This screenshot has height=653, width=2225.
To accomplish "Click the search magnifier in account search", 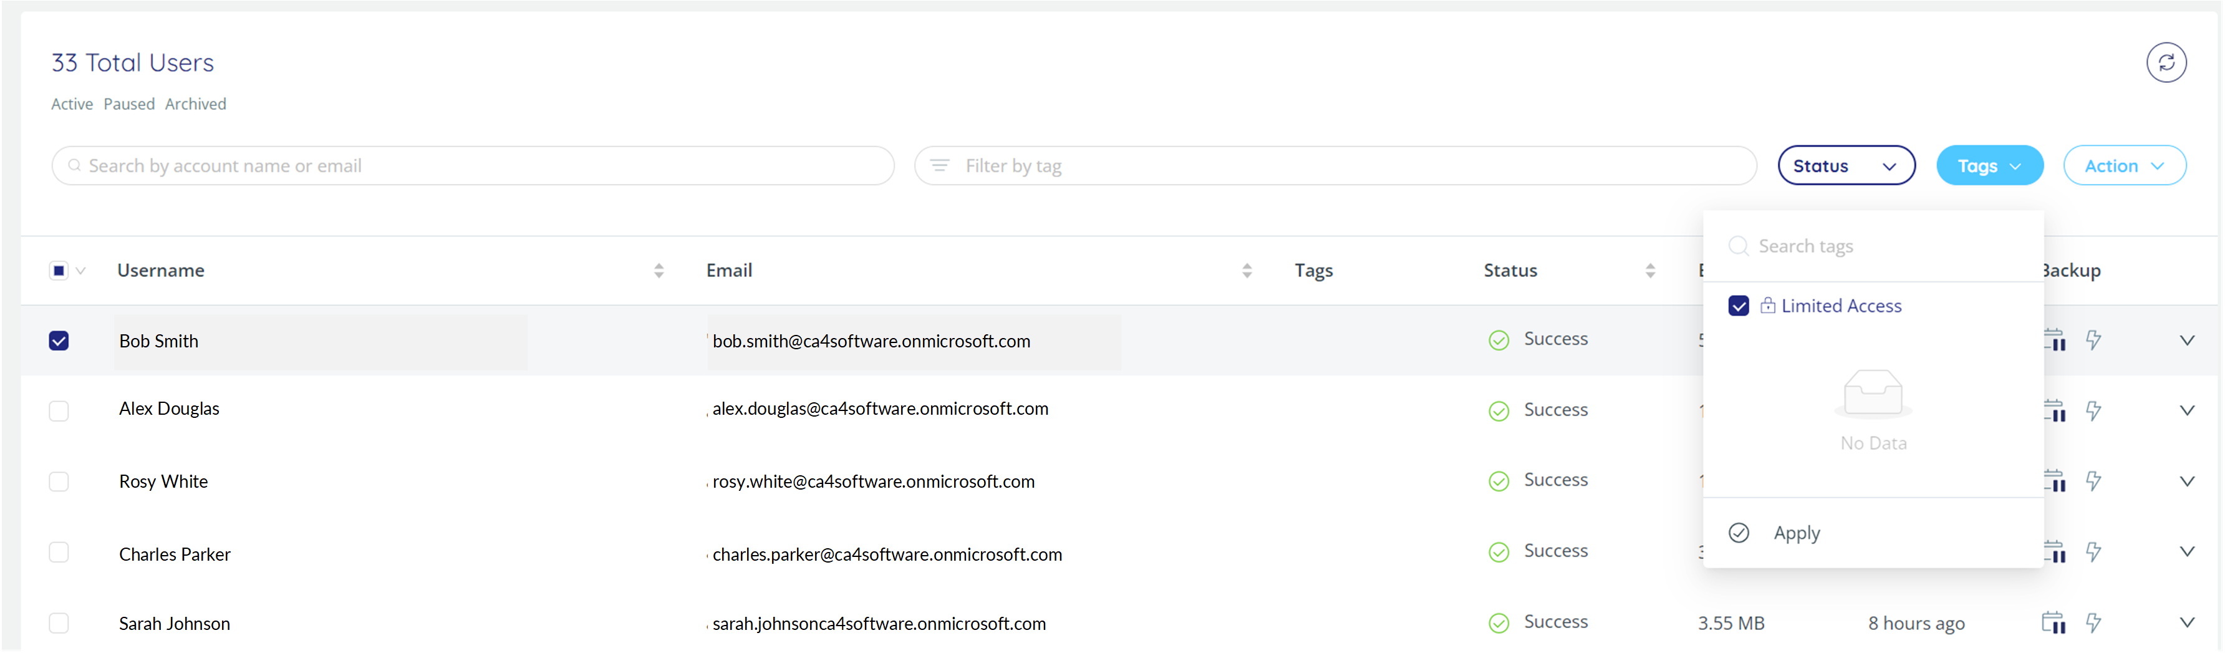I will click(x=74, y=165).
